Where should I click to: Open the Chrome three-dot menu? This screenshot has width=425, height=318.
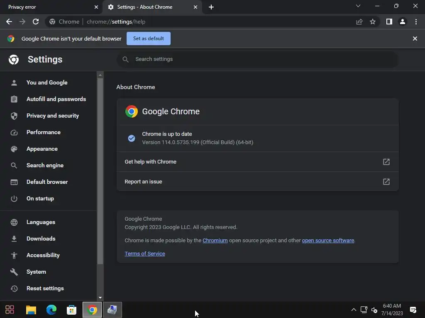(416, 22)
